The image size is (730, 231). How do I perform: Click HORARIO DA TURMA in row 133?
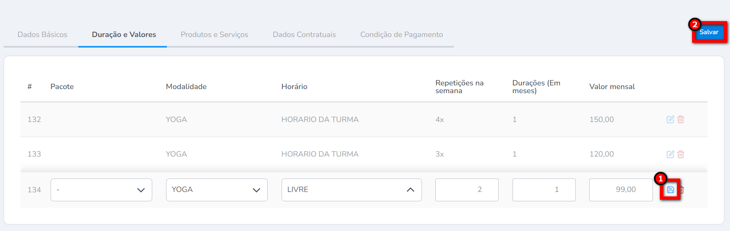pyautogui.click(x=320, y=154)
